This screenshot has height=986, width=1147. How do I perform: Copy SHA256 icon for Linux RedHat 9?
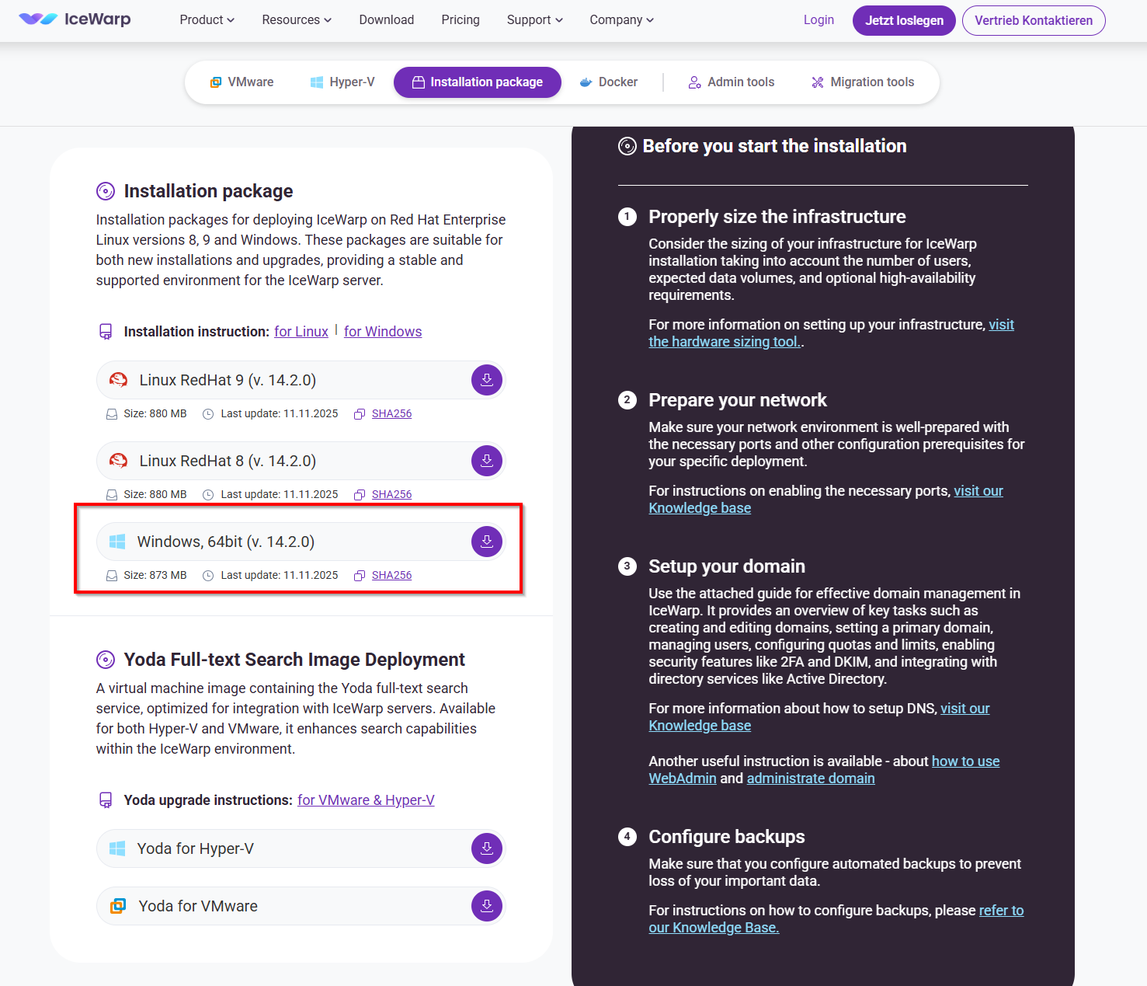pos(360,414)
